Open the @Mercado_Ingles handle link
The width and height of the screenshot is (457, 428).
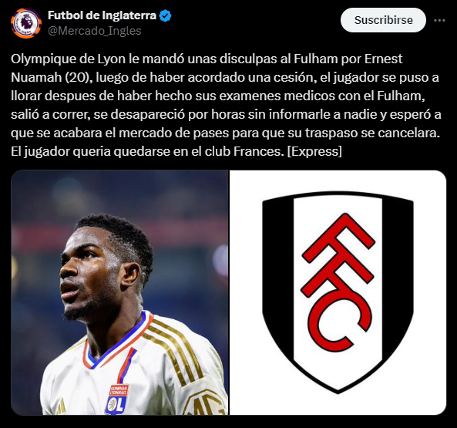tap(95, 31)
